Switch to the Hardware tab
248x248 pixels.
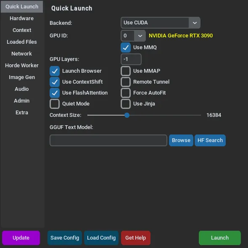pos(22,18)
